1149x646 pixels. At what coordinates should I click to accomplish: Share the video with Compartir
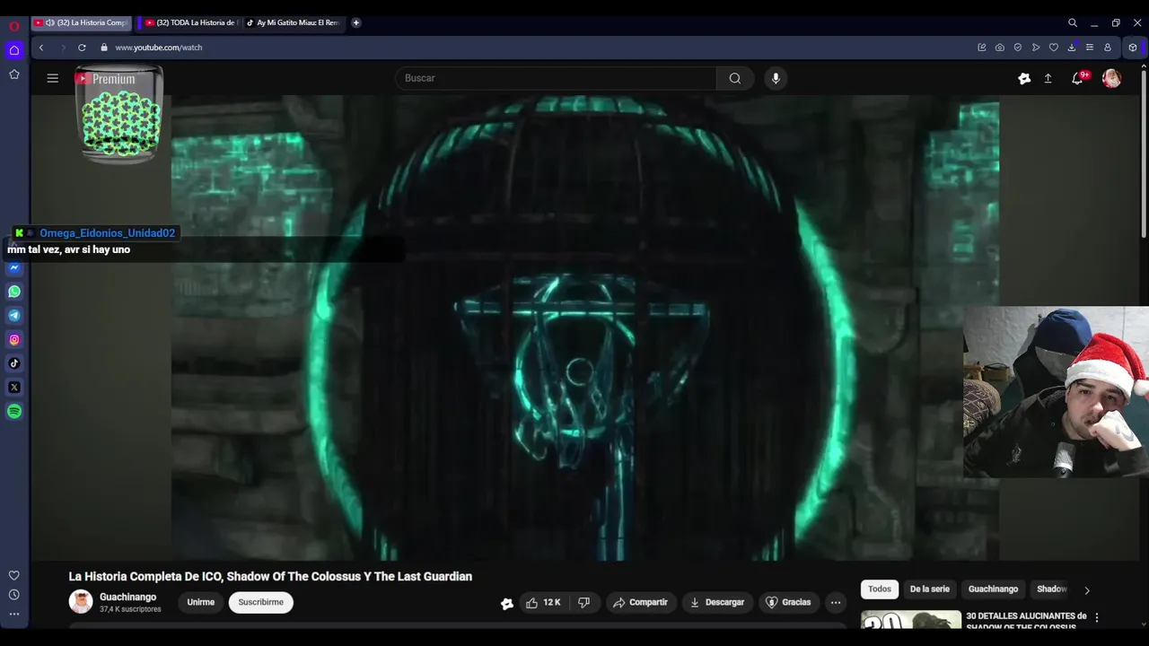pos(641,603)
